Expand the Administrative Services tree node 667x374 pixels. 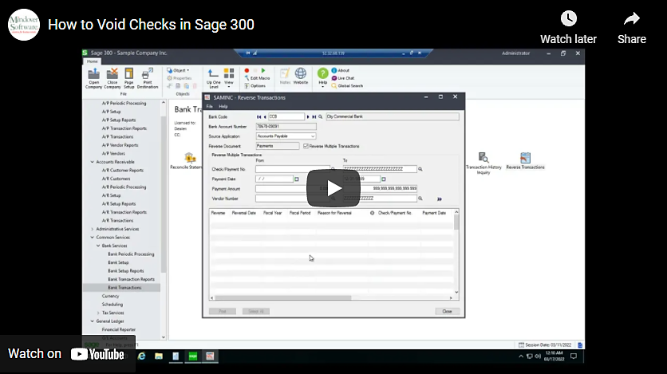[x=93, y=229]
